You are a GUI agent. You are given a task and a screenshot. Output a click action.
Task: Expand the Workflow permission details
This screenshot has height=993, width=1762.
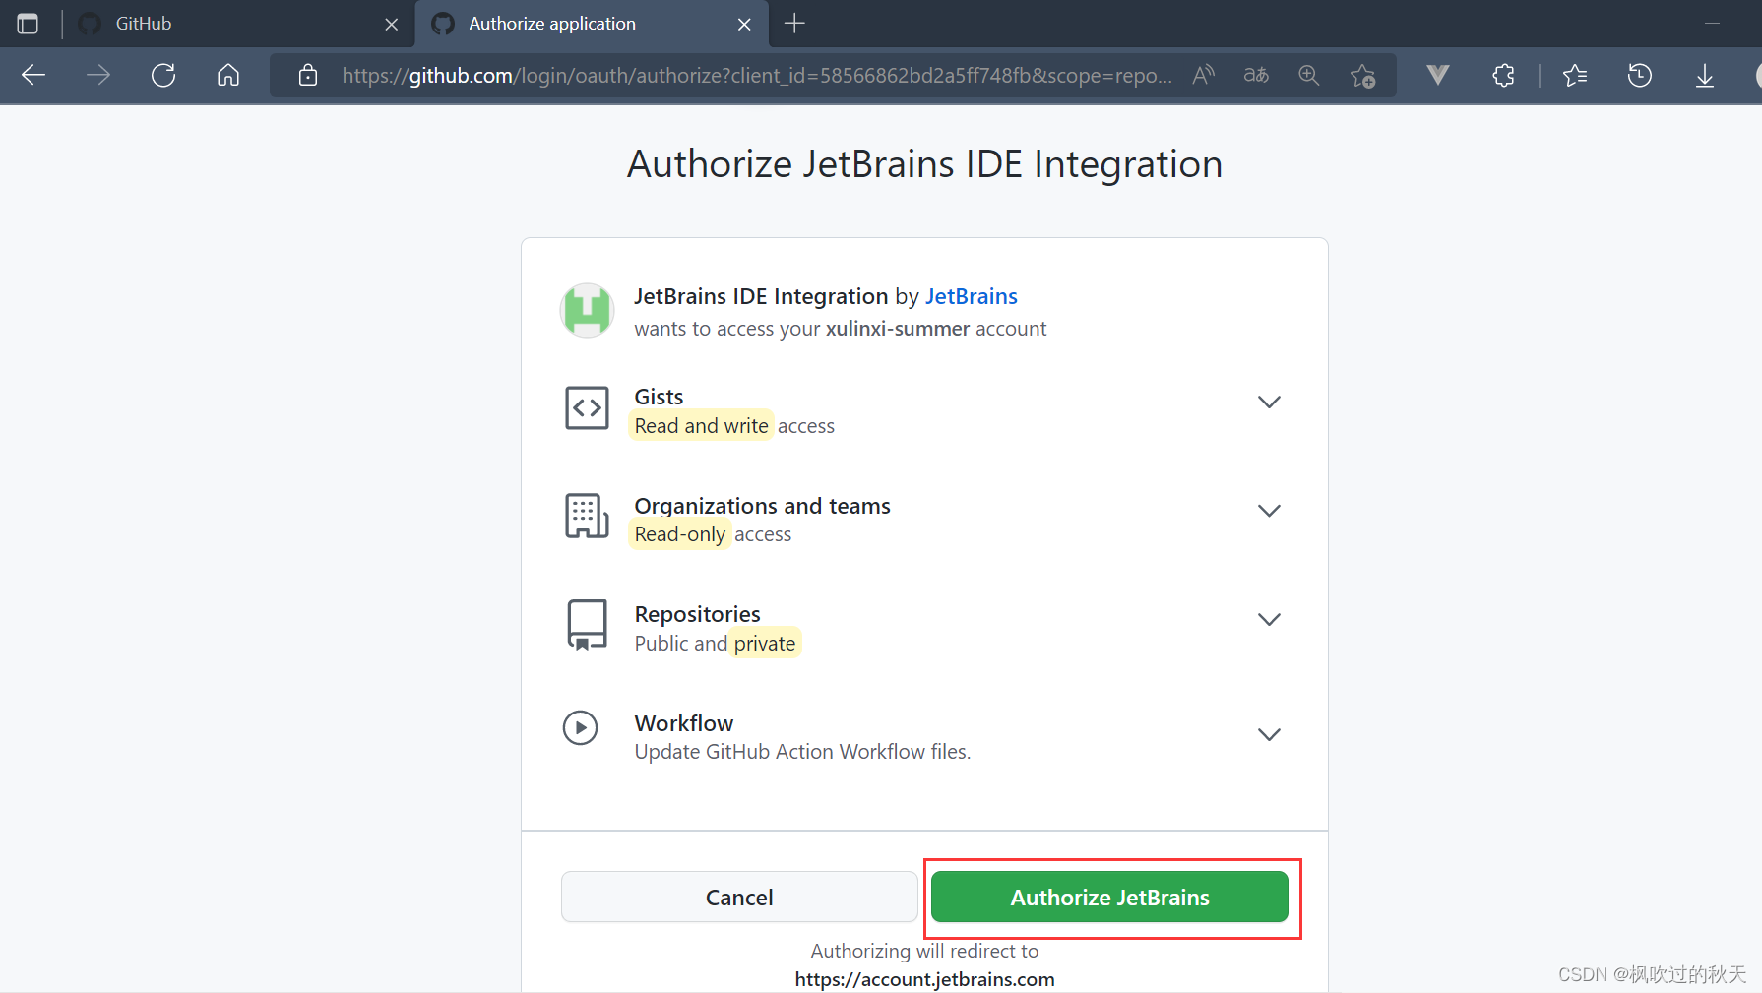tap(1269, 734)
